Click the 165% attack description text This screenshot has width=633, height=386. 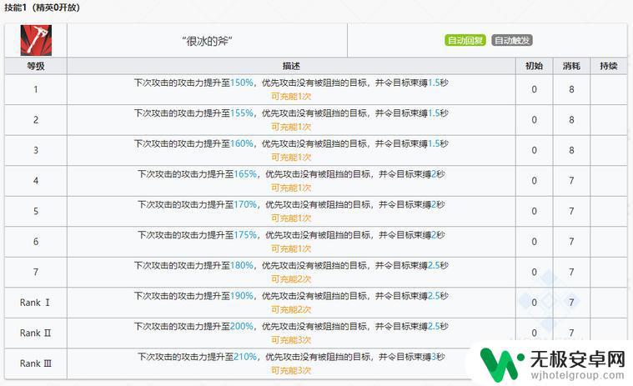[x=291, y=174]
